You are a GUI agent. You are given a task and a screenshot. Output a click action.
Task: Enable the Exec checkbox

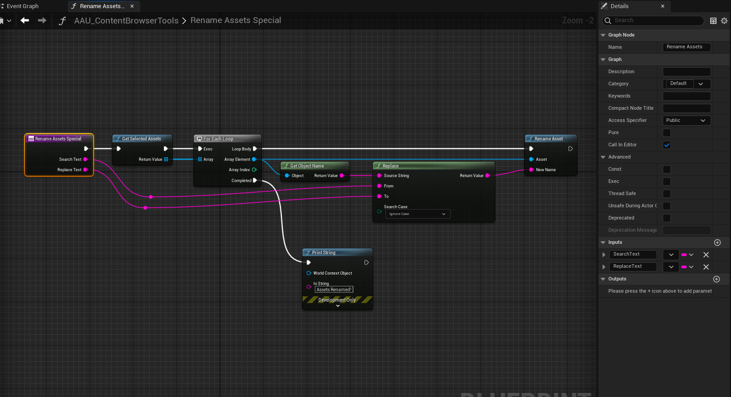(667, 181)
